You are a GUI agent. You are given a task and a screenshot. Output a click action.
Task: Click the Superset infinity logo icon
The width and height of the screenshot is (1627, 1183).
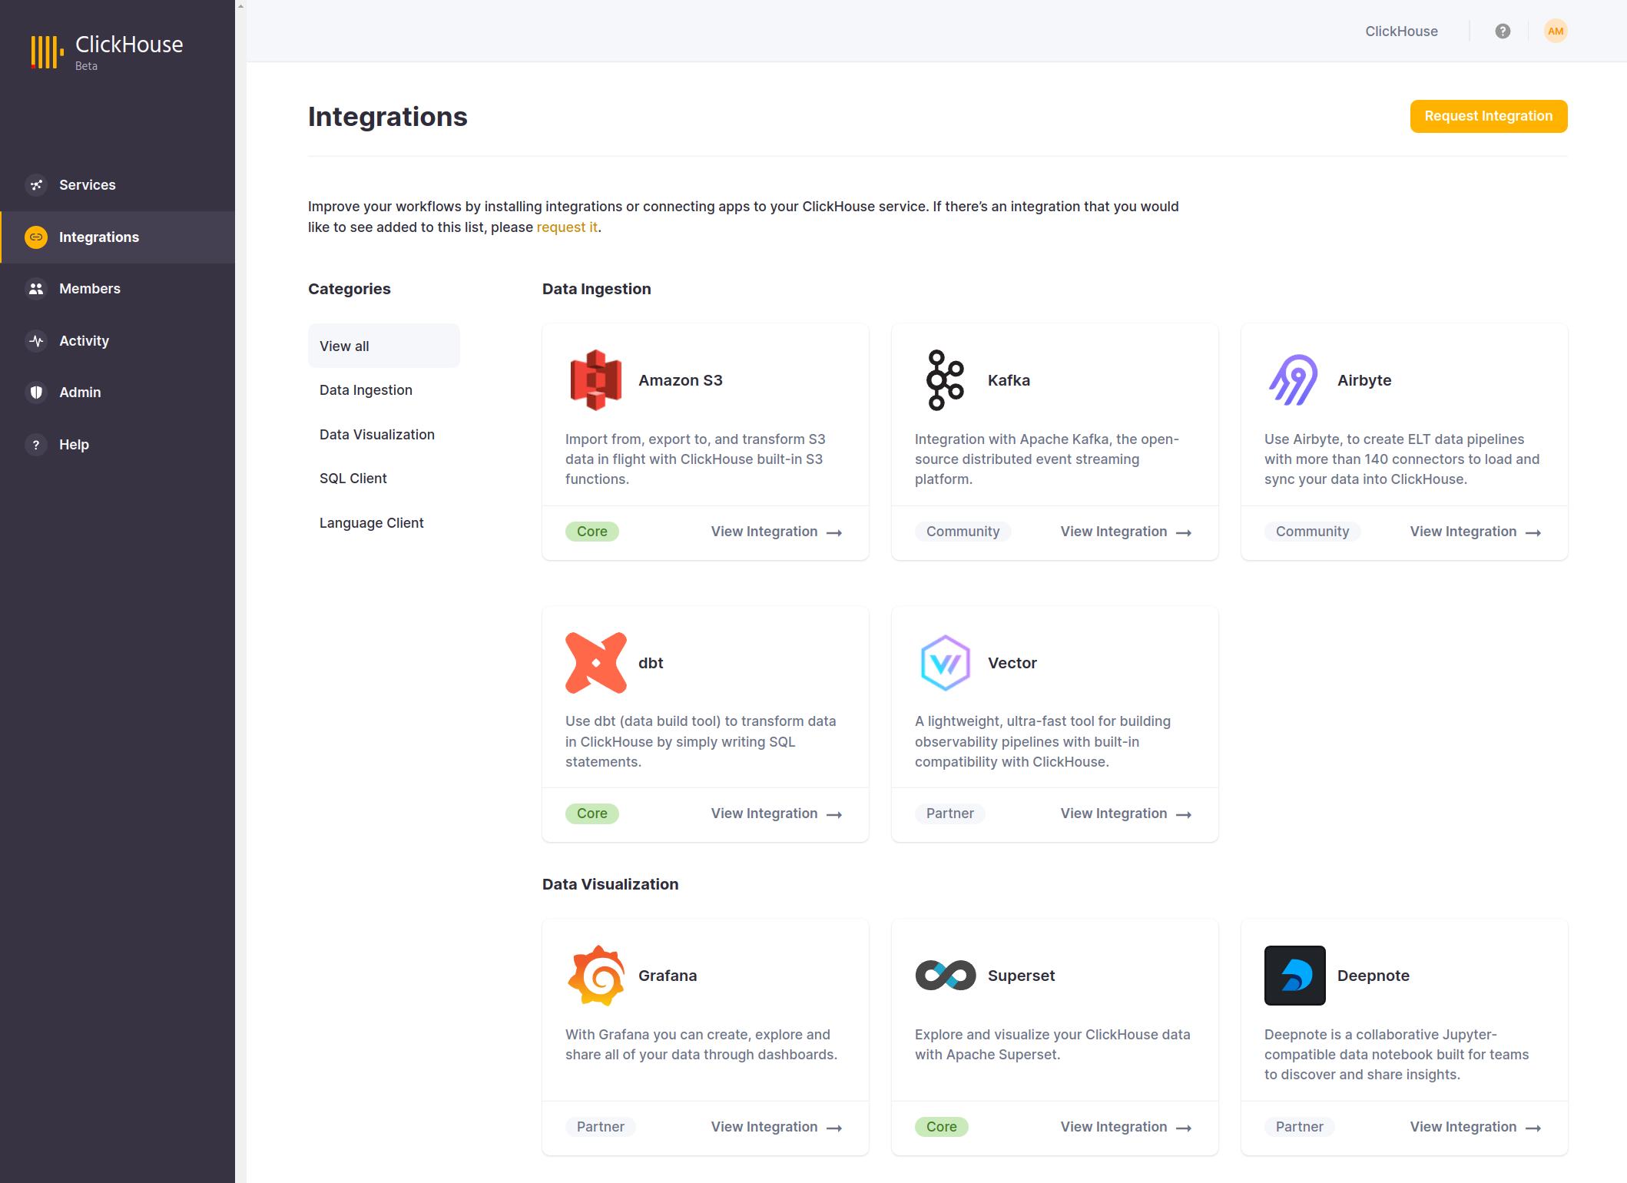(945, 976)
